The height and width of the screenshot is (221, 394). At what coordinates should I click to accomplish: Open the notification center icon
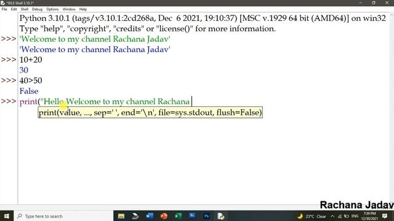click(x=385, y=216)
